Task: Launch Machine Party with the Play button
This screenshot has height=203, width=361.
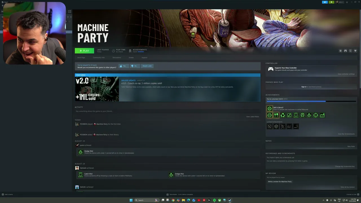Action: (x=84, y=51)
